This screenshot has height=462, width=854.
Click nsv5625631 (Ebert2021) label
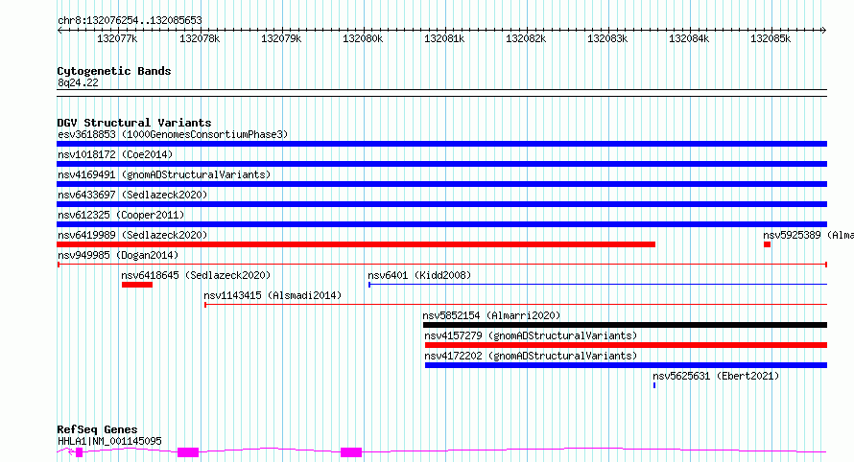[x=716, y=376]
